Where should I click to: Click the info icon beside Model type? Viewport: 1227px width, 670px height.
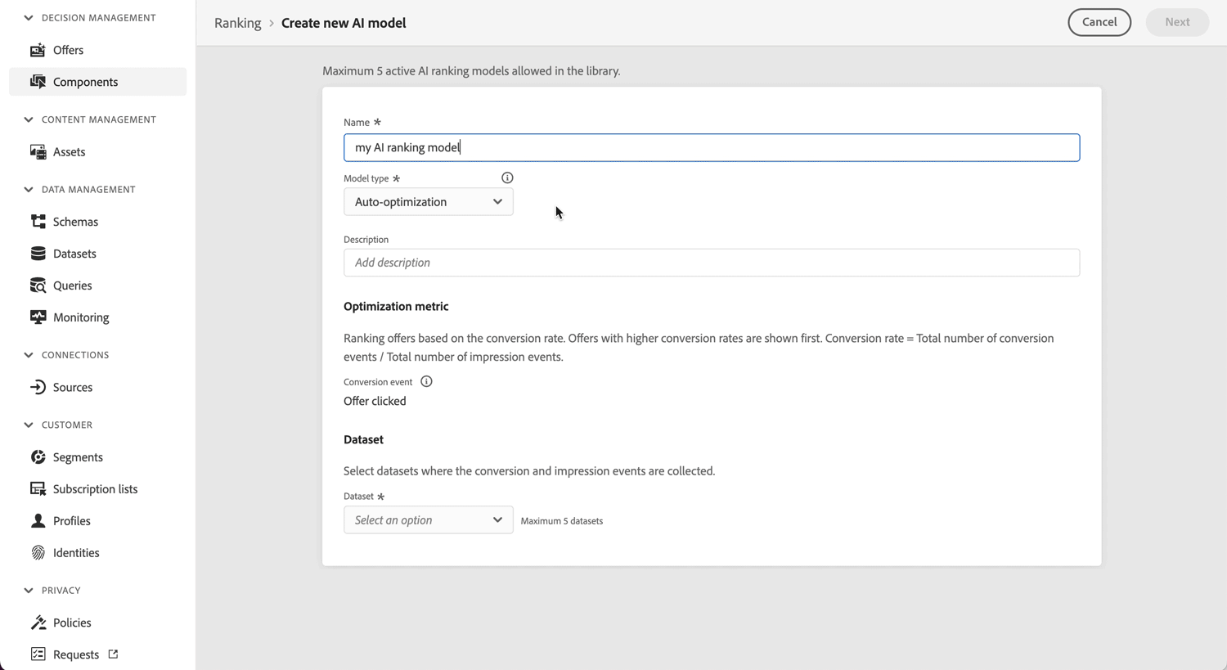[x=507, y=178]
